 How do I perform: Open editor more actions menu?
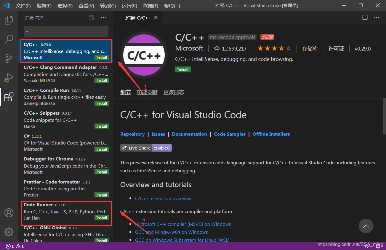click(x=377, y=17)
